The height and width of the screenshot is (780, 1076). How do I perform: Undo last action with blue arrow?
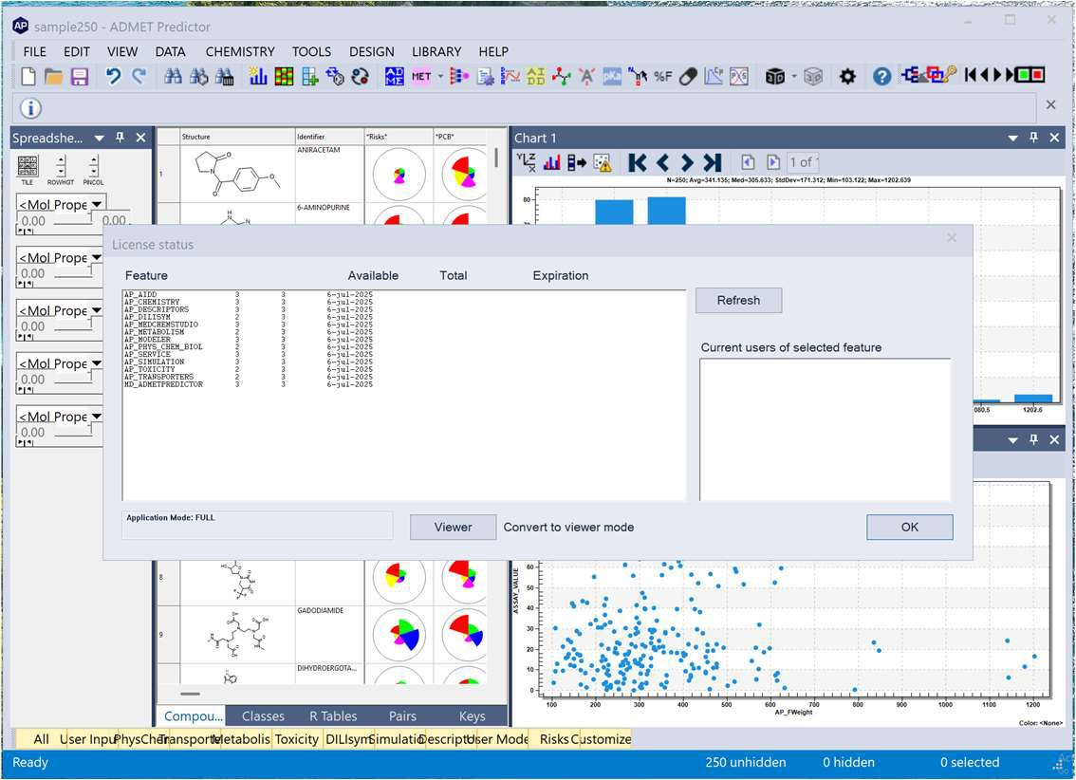[x=113, y=76]
